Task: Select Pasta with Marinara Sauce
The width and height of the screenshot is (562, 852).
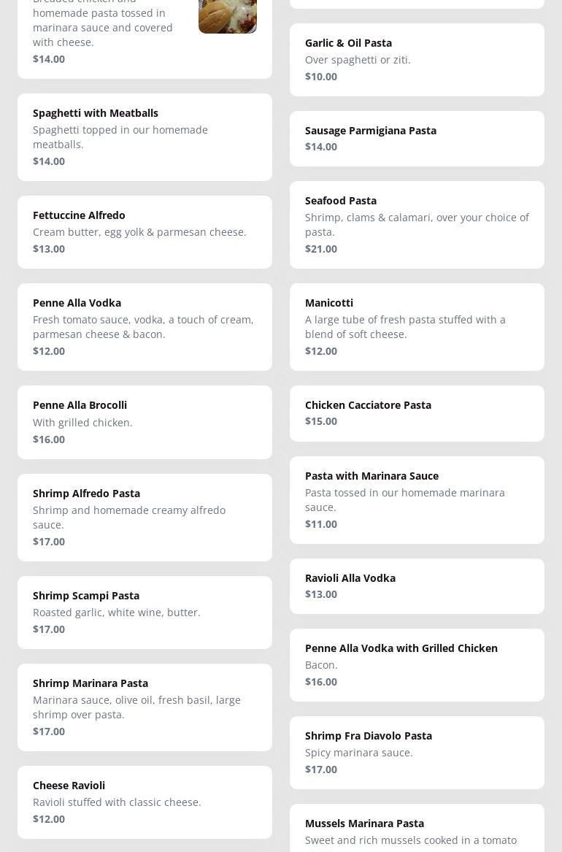Action: (x=417, y=499)
